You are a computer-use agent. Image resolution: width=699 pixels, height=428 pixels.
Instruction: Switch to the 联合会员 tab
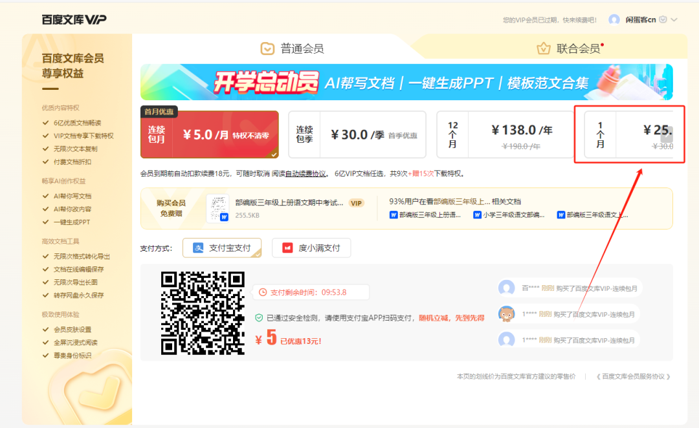click(x=570, y=48)
